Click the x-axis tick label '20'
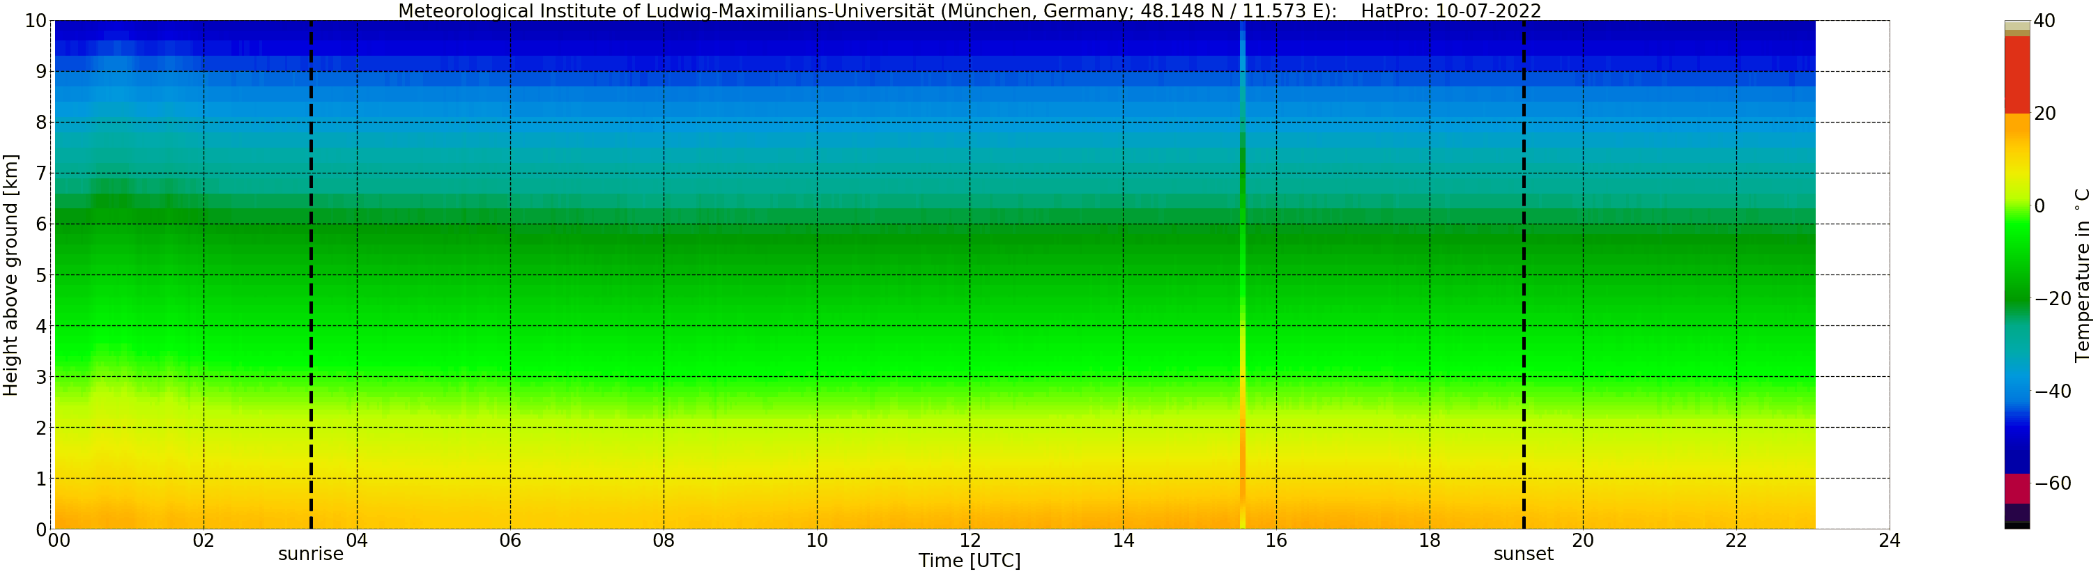2098x574 pixels. 1582,541
